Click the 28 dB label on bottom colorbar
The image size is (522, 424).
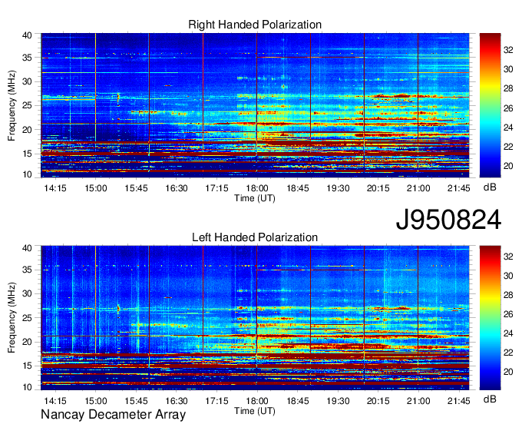508,295
